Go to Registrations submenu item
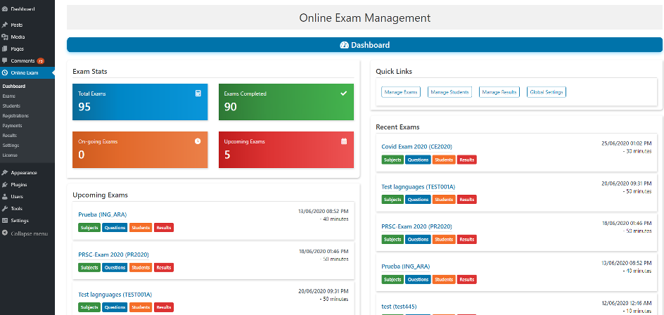 click(15, 115)
